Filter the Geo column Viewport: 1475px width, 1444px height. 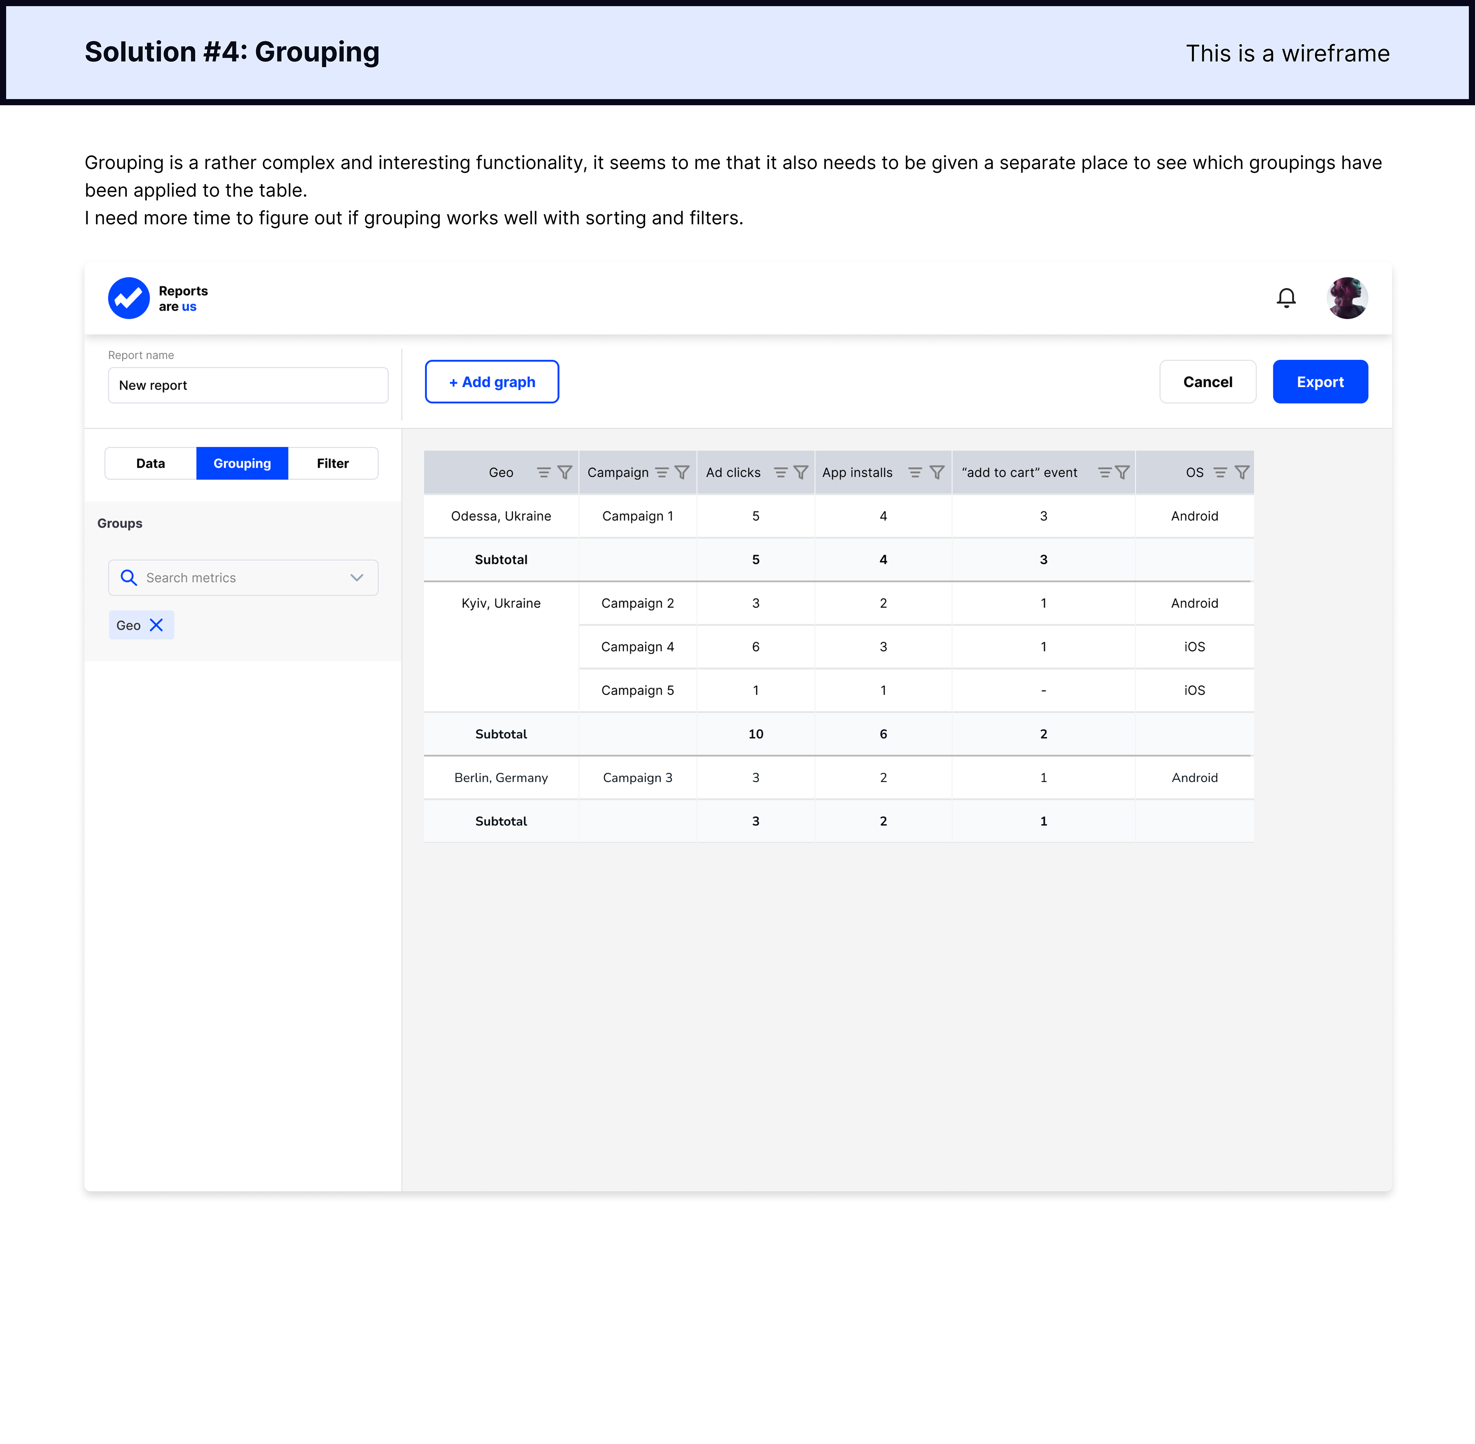click(x=565, y=472)
